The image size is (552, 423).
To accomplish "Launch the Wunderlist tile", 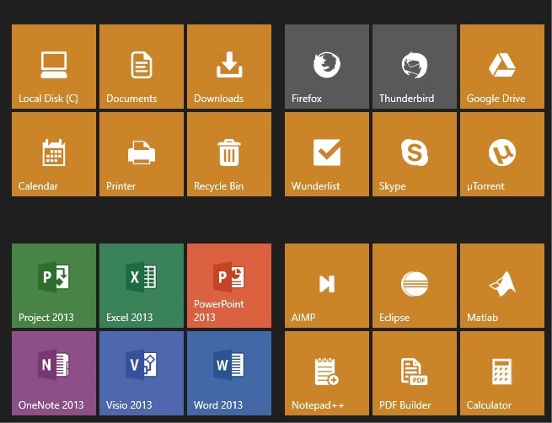I will (x=327, y=154).
